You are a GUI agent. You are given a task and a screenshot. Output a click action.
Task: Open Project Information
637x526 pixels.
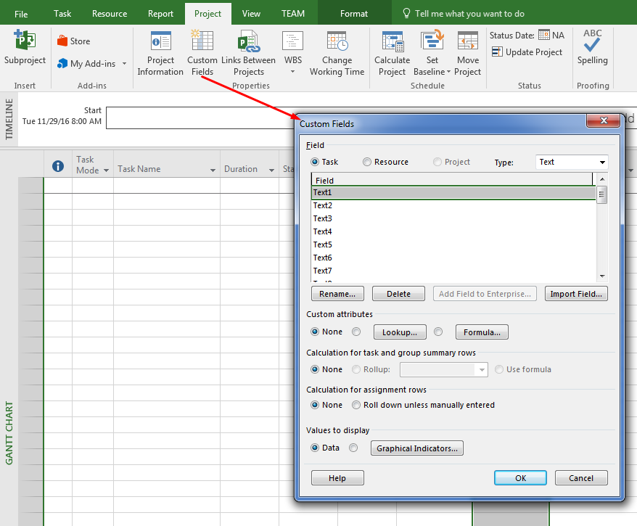coord(160,52)
